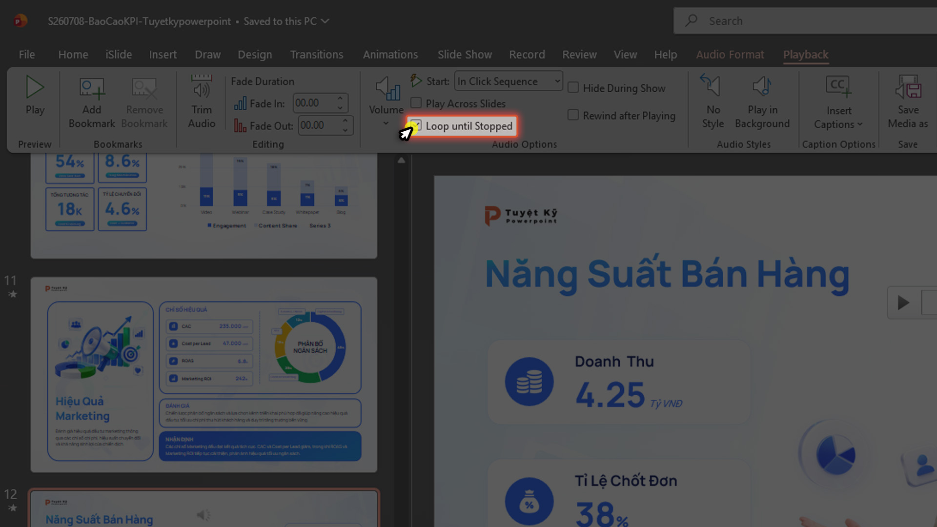This screenshot has width=937, height=527.
Task: Switch to the Animations tab
Action: click(390, 54)
